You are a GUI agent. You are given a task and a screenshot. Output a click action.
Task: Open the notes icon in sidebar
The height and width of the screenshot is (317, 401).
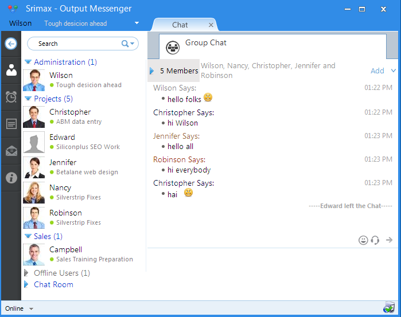pos(11,124)
